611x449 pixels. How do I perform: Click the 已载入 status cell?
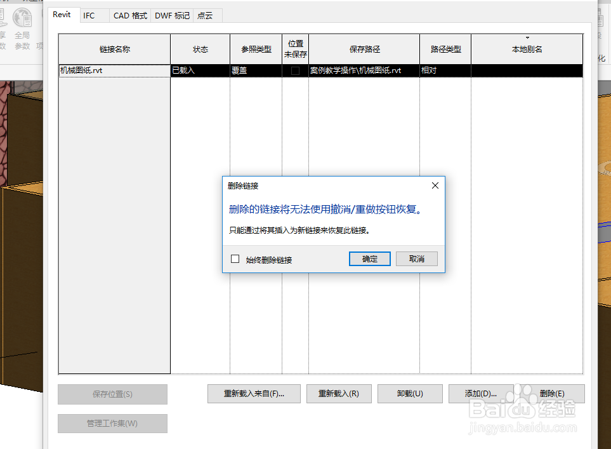click(x=200, y=70)
